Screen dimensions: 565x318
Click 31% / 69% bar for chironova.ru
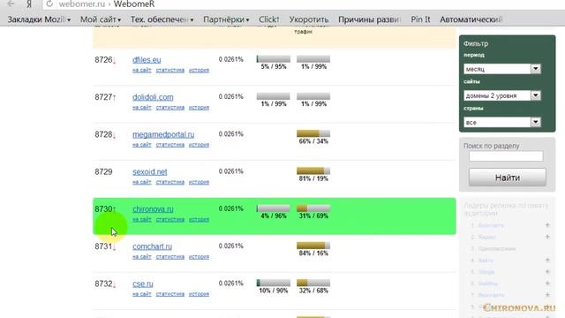point(313,208)
